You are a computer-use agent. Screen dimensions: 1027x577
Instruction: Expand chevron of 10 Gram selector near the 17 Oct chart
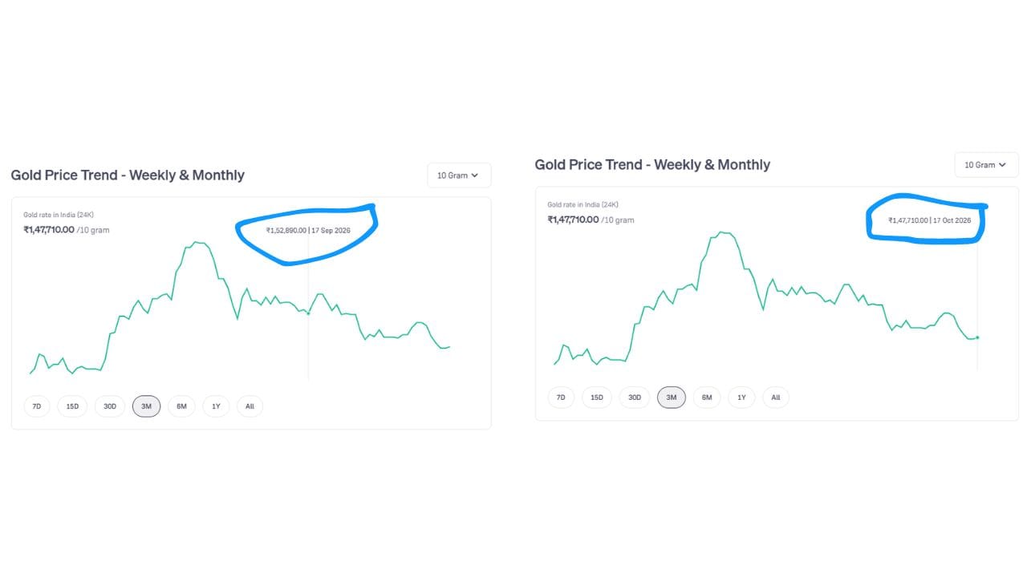(1001, 165)
